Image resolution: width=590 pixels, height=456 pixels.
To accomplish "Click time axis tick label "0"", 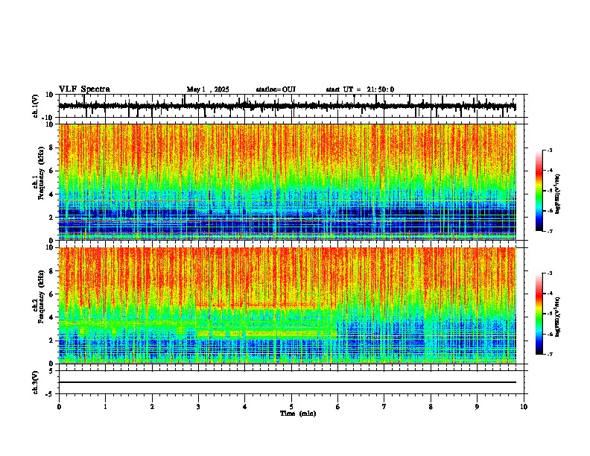I will [x=59, y=407].
